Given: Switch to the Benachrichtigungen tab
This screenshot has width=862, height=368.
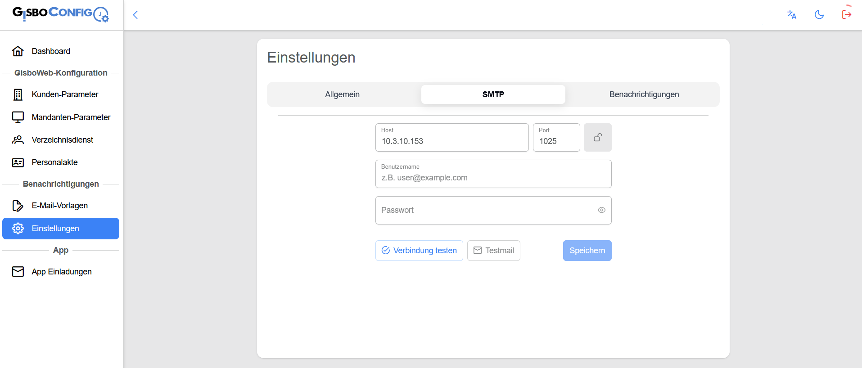Looking at the screenshot, I should tap(644, 94).
